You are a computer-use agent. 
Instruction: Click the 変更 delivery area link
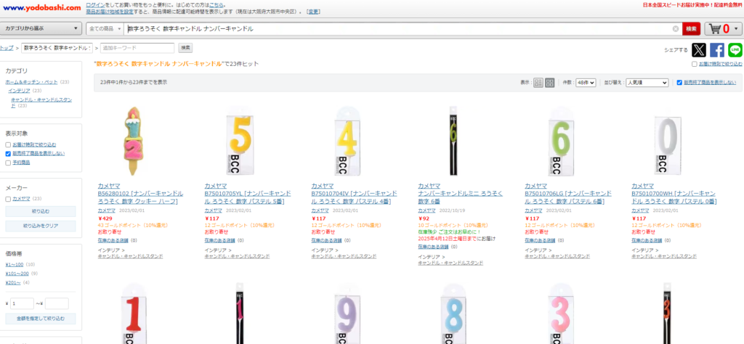coord(314,12)
